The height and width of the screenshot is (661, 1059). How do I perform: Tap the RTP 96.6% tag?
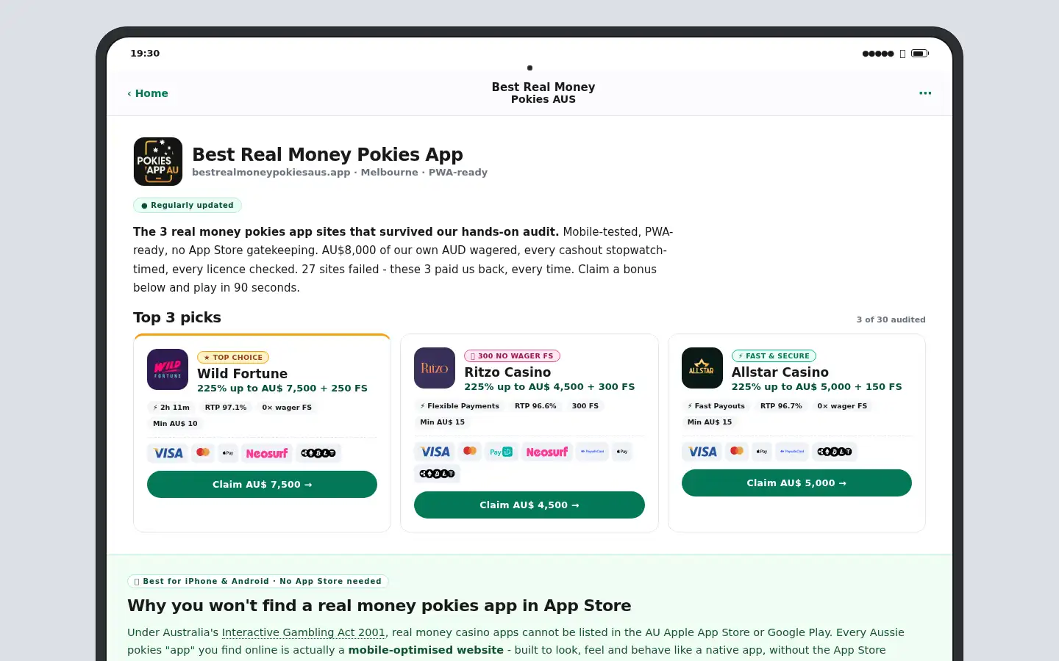coord(535,406)
